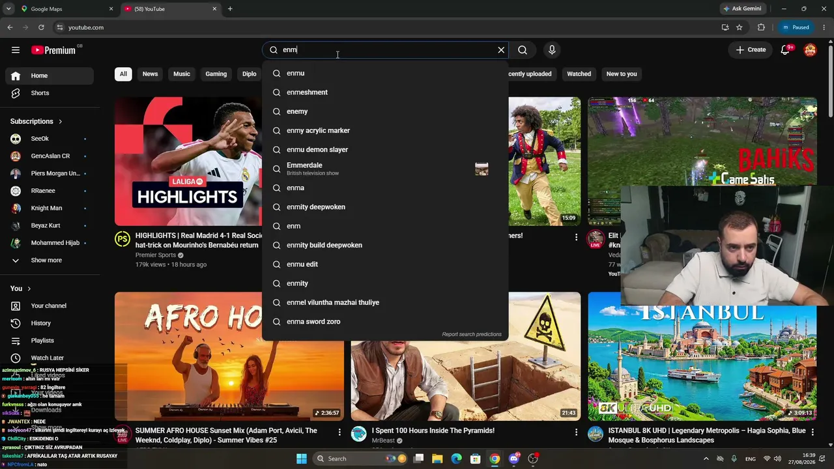Click Report search predictions link

click(x=472, y=334)
